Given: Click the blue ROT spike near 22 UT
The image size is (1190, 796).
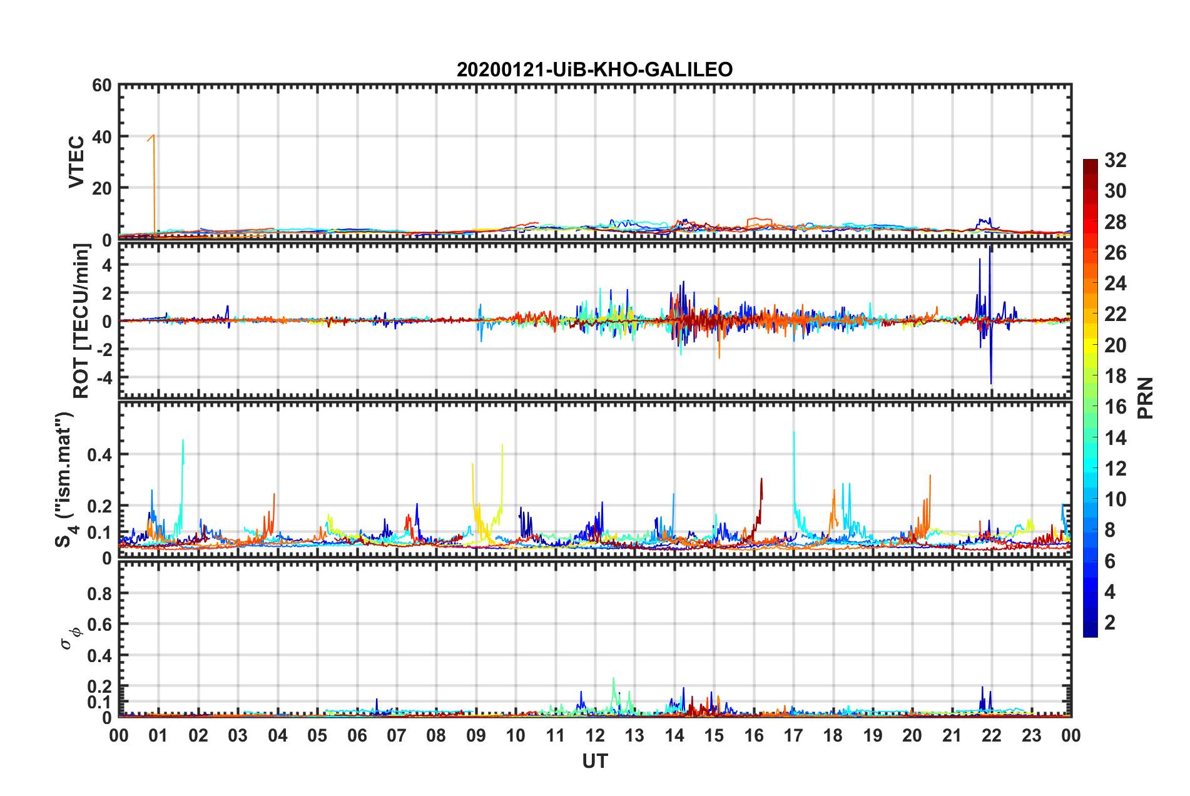Looking at the screenshot, I should tap(990, 313).
